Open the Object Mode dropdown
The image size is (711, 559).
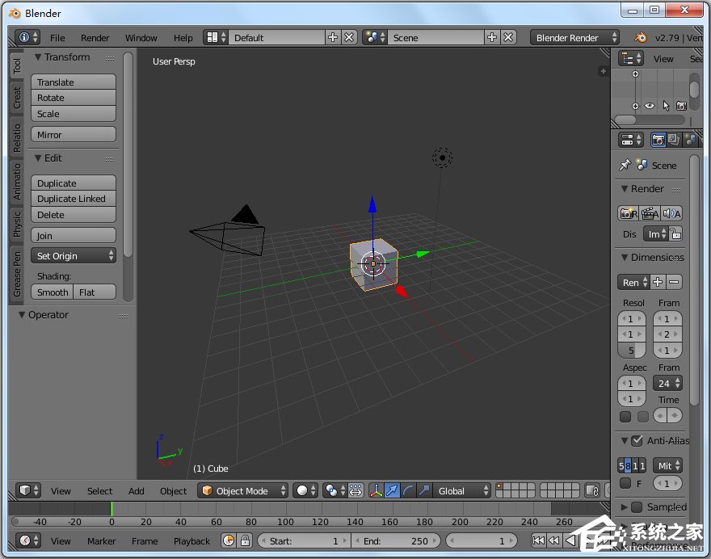coord(243,490)
